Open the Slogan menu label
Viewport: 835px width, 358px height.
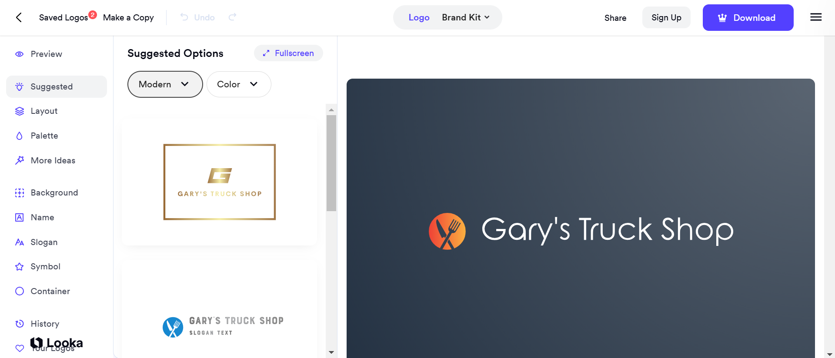[x=44, y=242]
